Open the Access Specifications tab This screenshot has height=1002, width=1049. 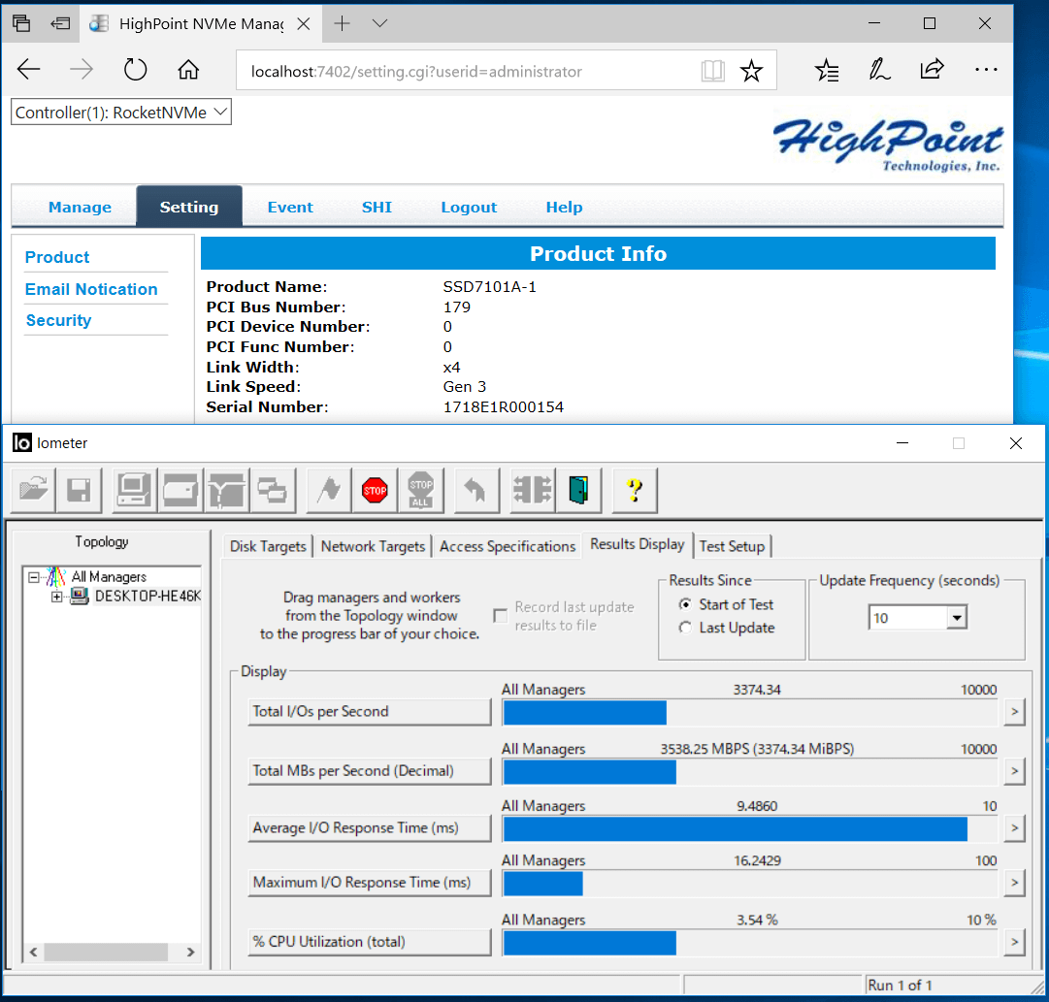click(x=508, y=546)
